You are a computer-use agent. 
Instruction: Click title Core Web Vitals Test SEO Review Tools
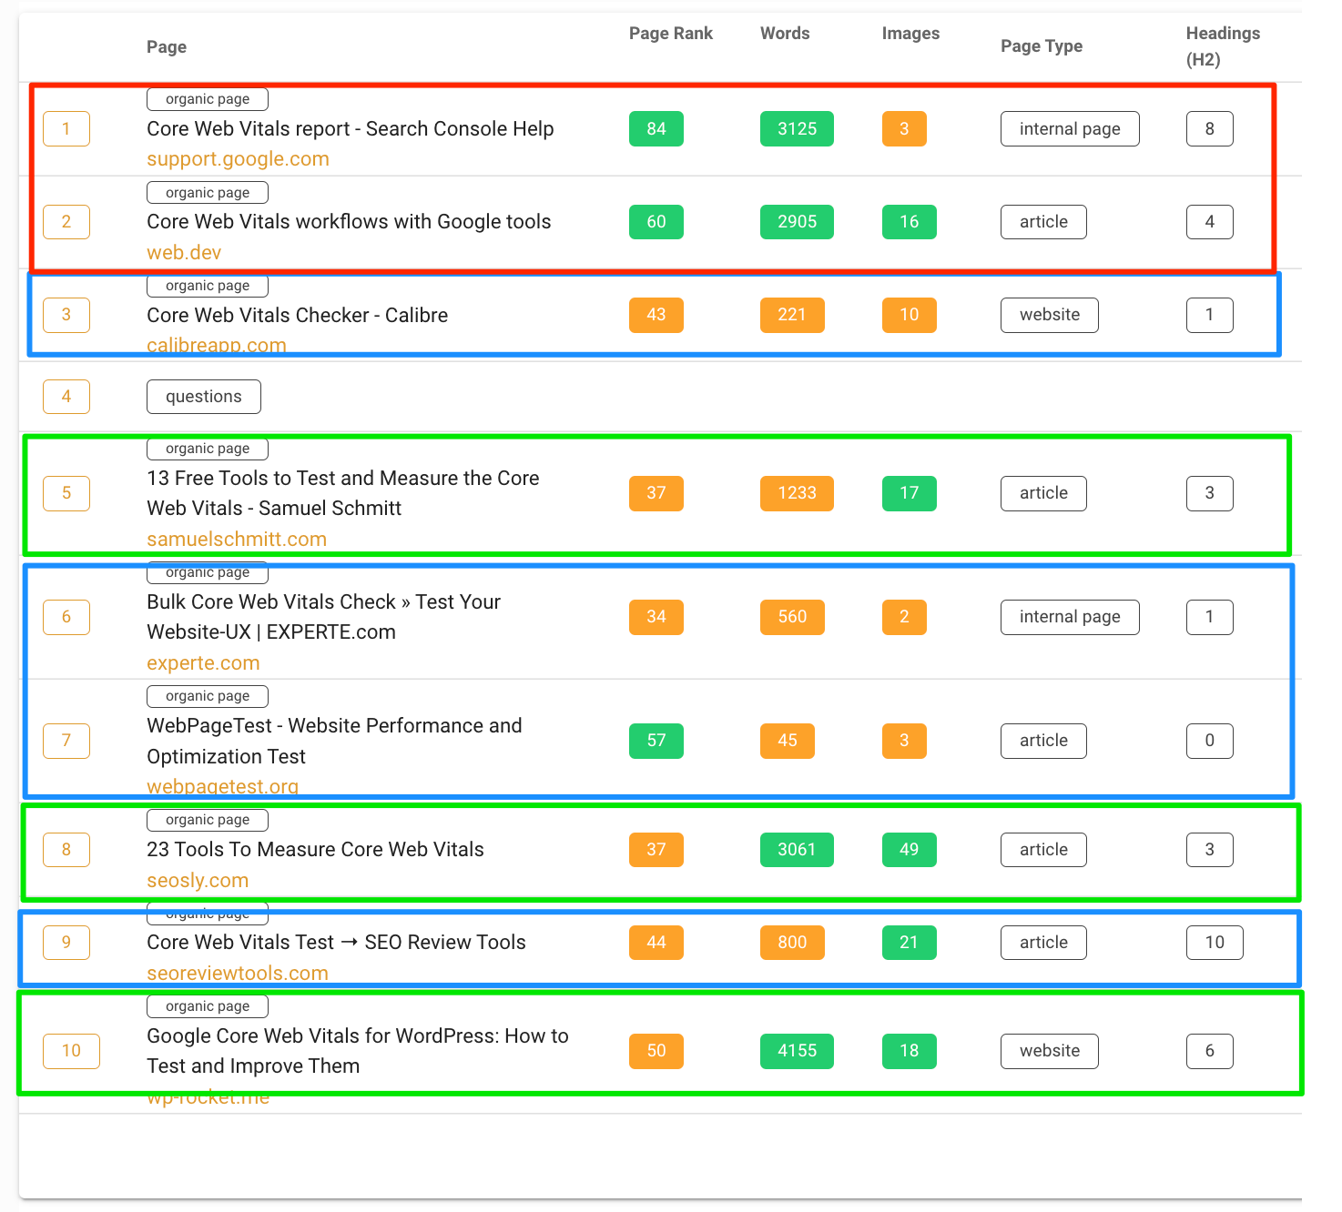coord(336,943)
